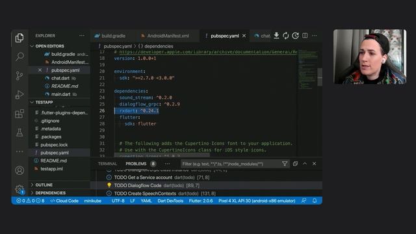Open feedback icon in status bar
This screenshot has height=234, width=416.
(304, 201)
